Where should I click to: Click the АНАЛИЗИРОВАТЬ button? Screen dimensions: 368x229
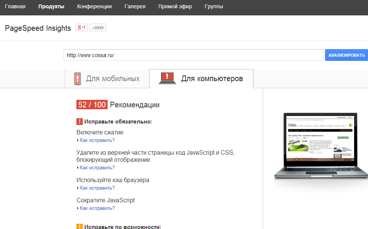click(347, 55)
